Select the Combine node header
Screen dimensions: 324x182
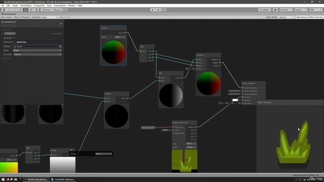point(208,55)
